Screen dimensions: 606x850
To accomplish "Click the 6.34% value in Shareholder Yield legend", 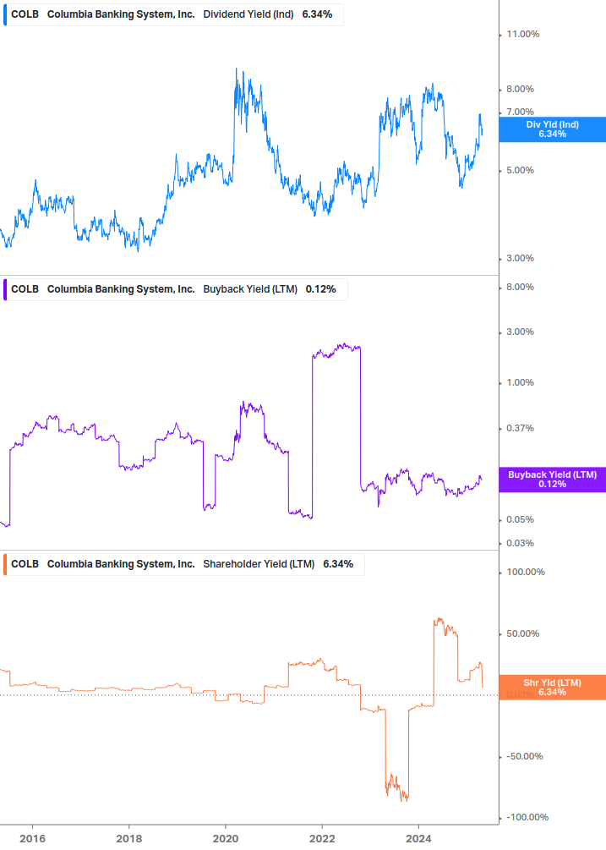I will pos(338,564).
